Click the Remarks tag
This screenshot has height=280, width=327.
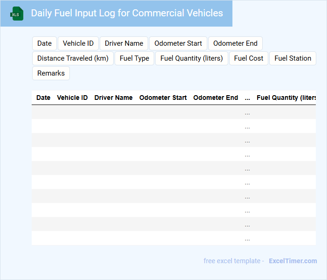click(51, 73)
